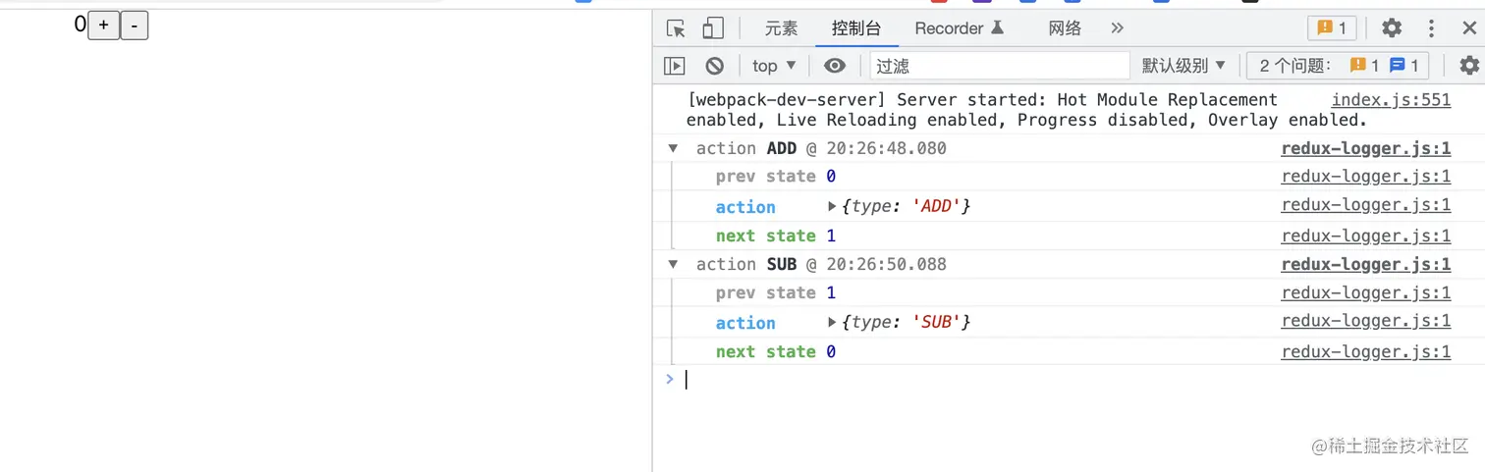Open the index.js:551 source link
Image resolution: width=1485 pixels, height=472 pixels.
point(1391,99)
